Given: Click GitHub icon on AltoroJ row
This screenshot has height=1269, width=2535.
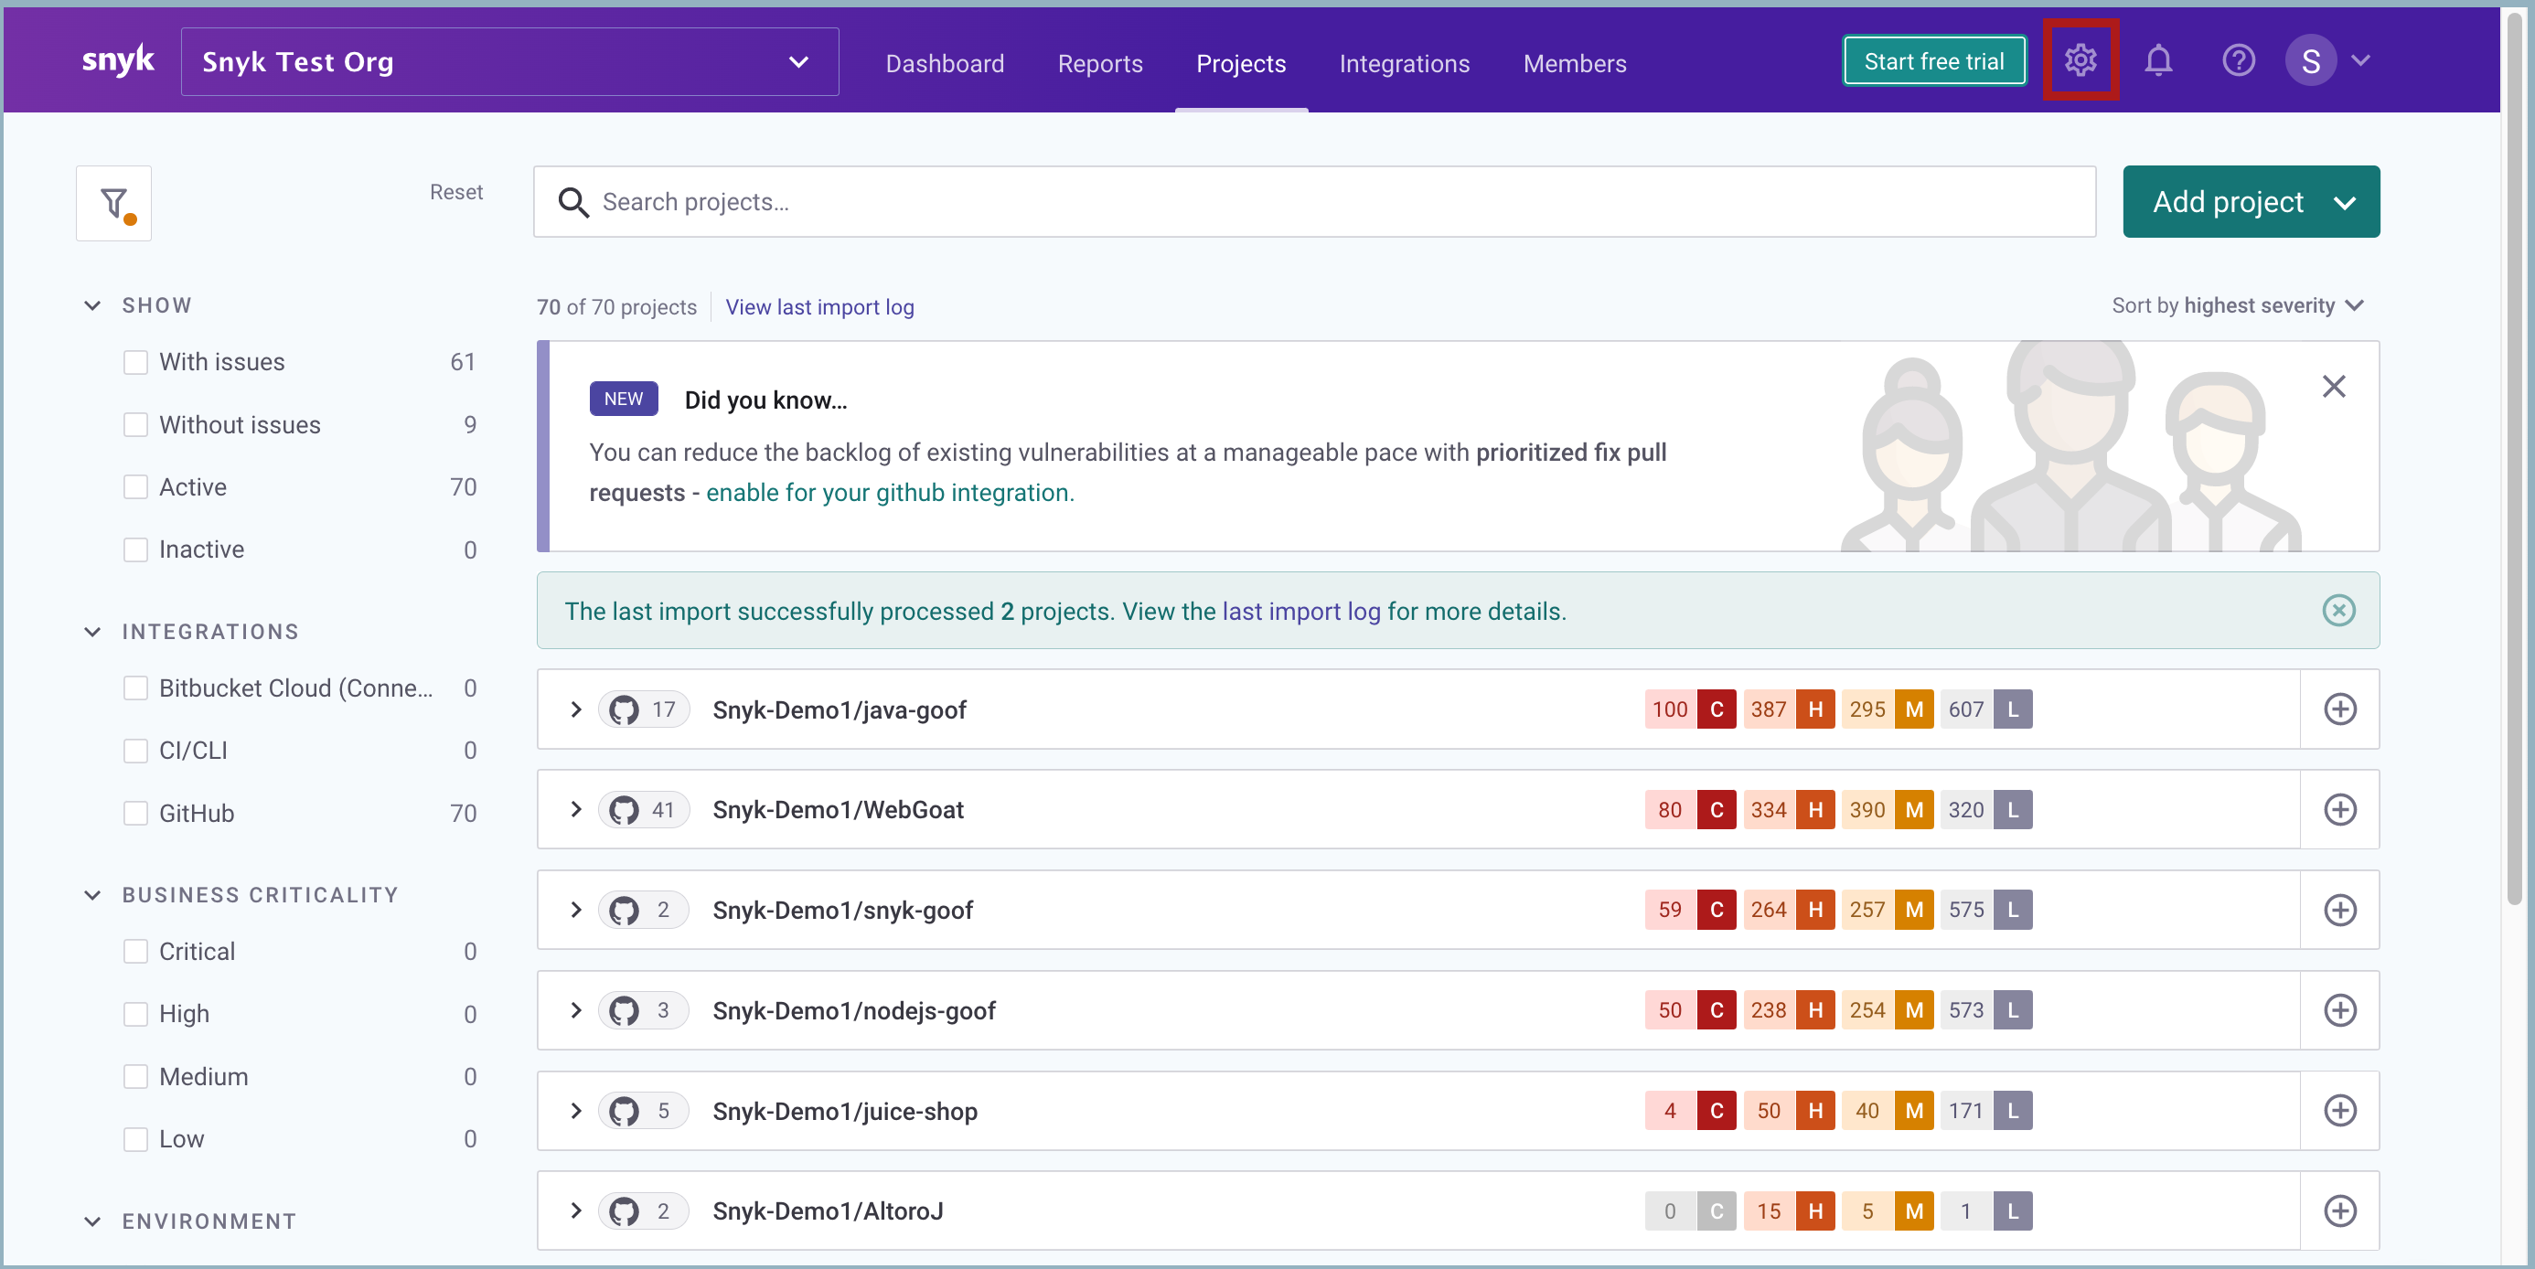Looking at the screenshot, I should (624, 1211).
